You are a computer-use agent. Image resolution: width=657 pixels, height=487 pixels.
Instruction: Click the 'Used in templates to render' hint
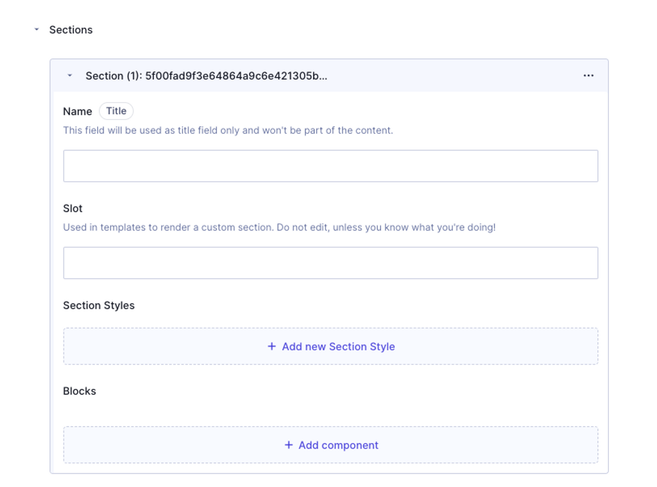pyautogui.click(x=280, y=227)
